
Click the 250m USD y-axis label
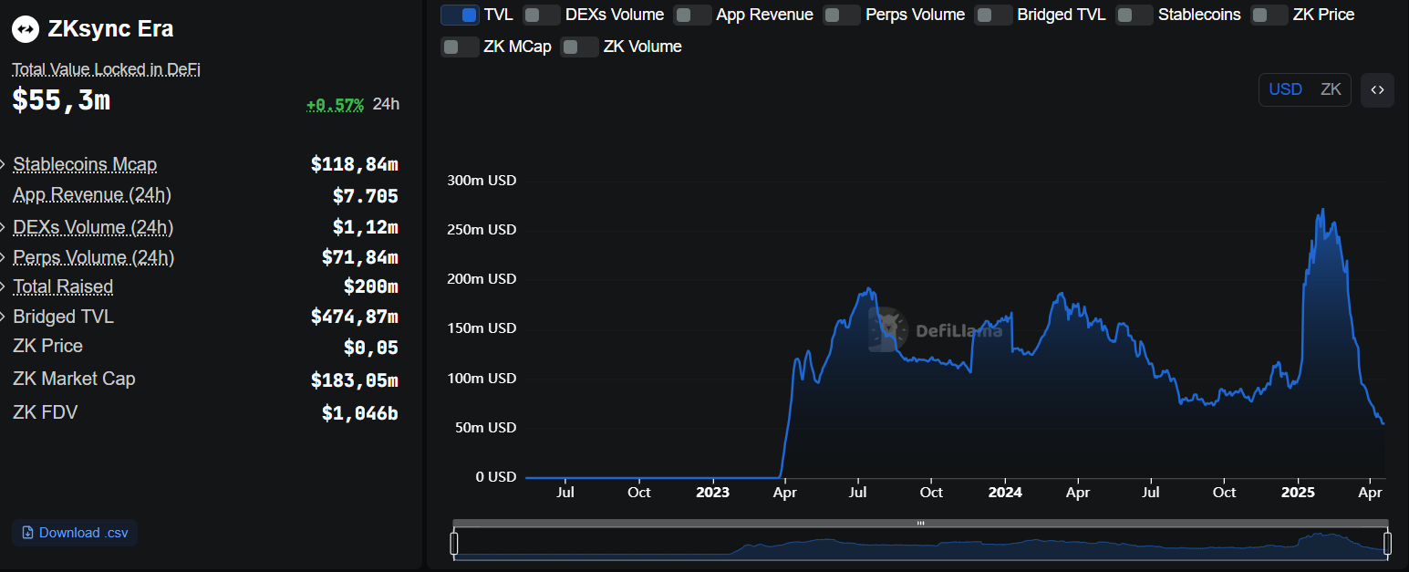(x=482, y=230)
